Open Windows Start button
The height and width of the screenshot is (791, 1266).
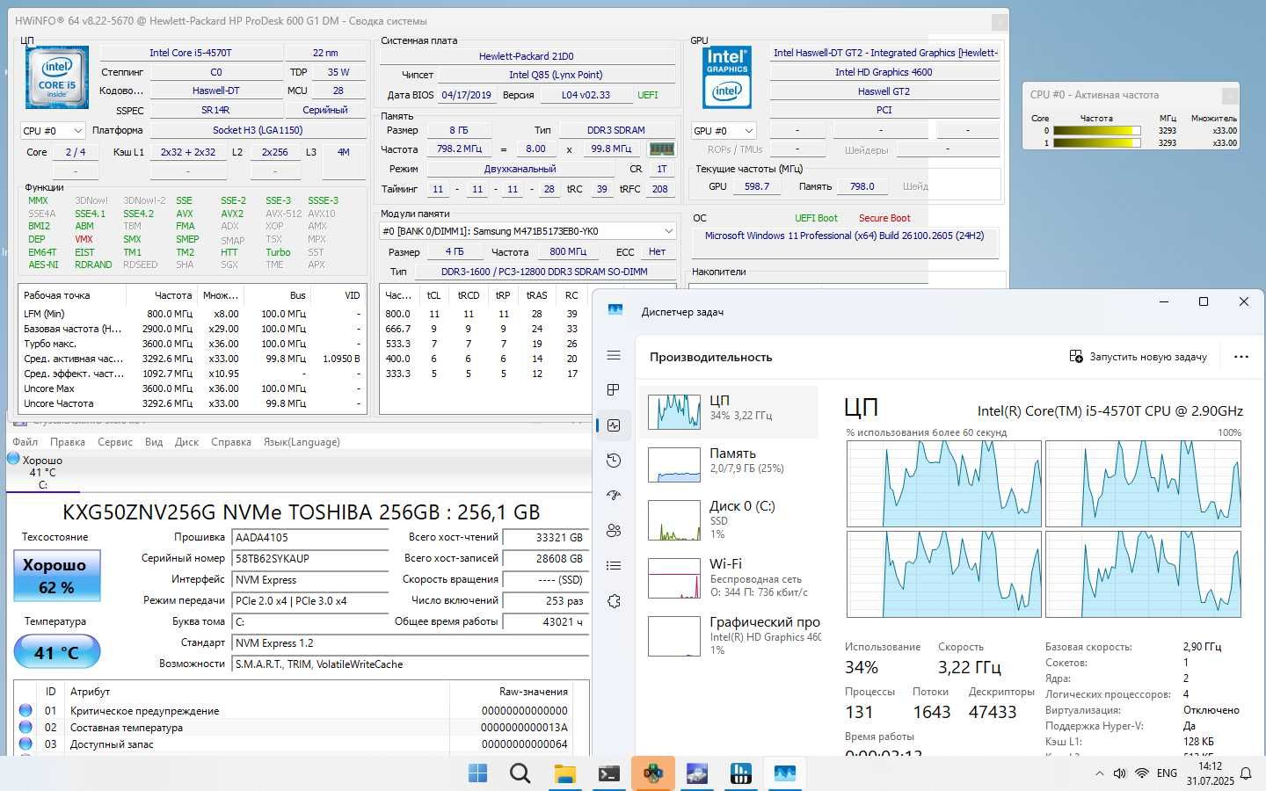(x=477, y=773)
